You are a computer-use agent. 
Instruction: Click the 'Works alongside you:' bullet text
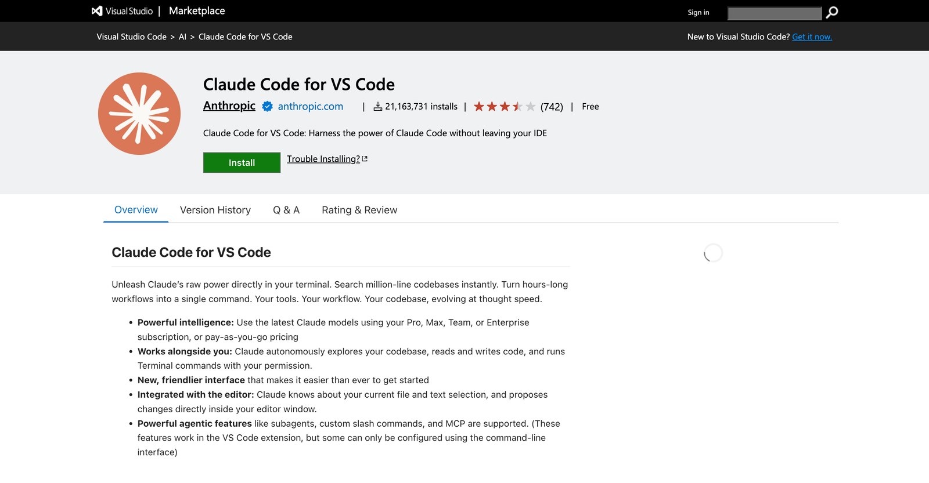(185, 351)
